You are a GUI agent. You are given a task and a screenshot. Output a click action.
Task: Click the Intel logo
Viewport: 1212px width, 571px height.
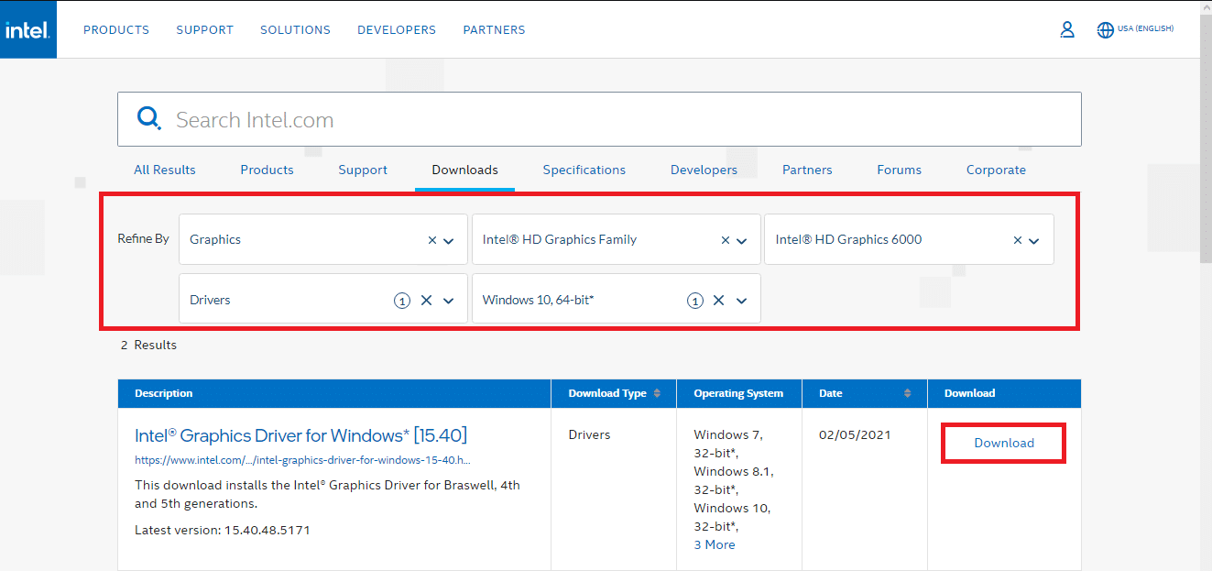pyautogui.click(x=27, y=28)
